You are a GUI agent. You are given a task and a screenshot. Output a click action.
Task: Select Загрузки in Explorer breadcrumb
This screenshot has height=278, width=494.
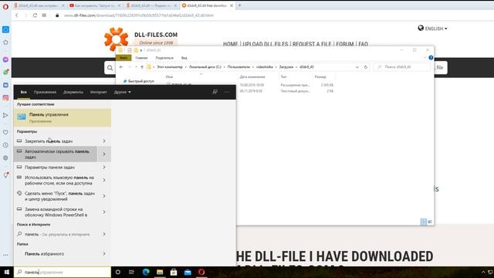click(286, 67)
